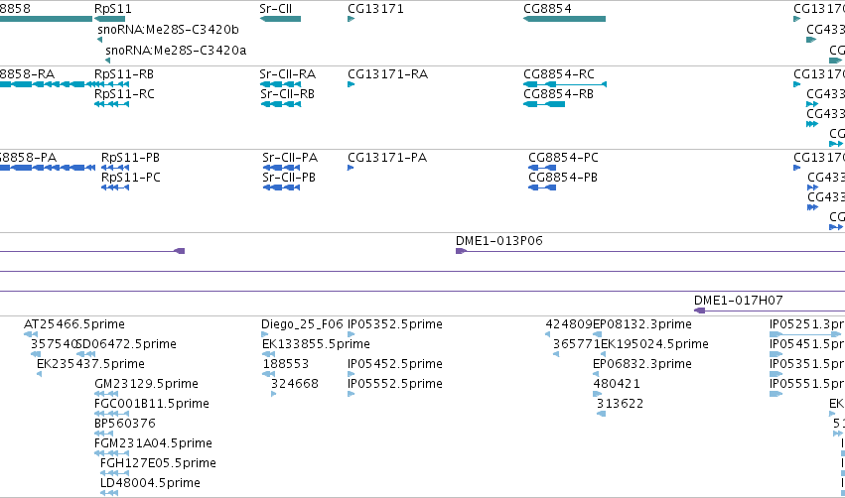Click EK133855.5prime EST label
845x498 pixels.
point(317,344)
